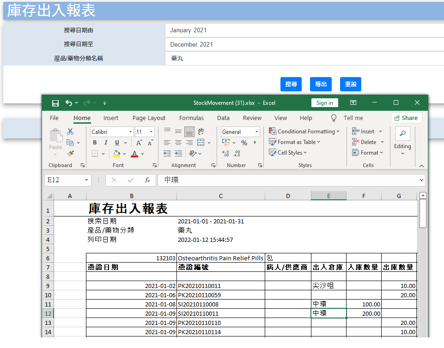
Task: Increase font size with the larger A icon
Action: [x=139, y=143]
